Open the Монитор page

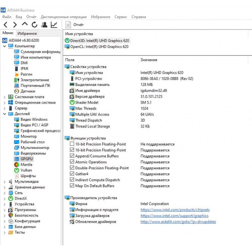coord(25,136)
